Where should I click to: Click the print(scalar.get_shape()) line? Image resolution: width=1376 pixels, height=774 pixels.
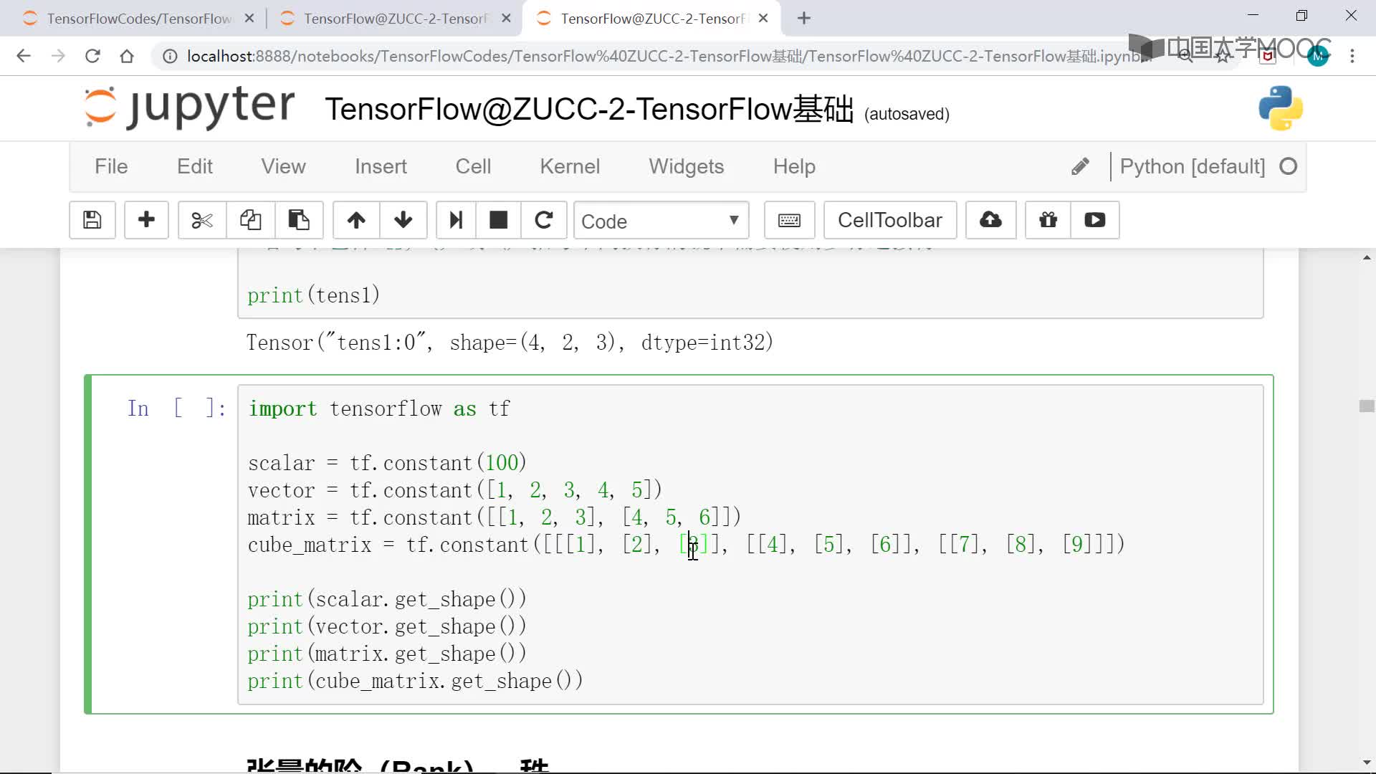388,599
